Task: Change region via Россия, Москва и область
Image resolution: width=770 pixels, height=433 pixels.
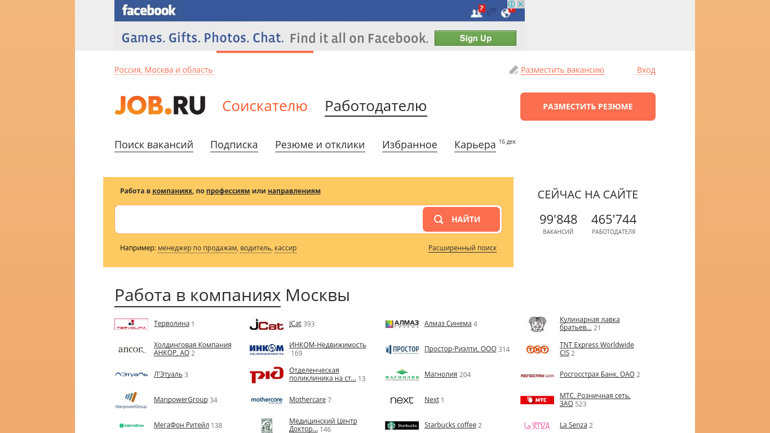Action: tap(163, 70)
